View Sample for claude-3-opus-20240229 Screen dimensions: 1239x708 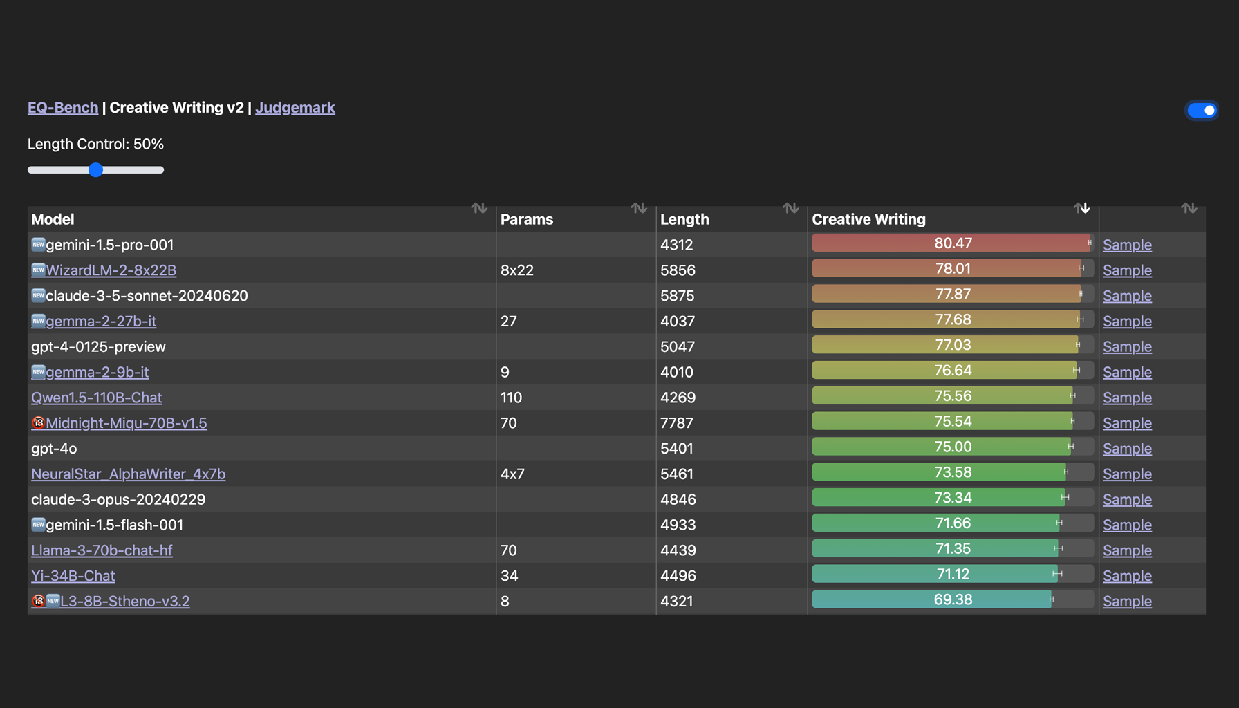click(x=1127, y=499)
